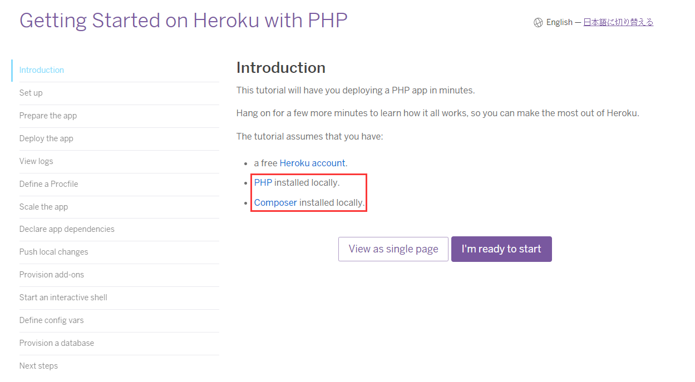
Task: Navigate to View logs section
Action: pos(36,161)
